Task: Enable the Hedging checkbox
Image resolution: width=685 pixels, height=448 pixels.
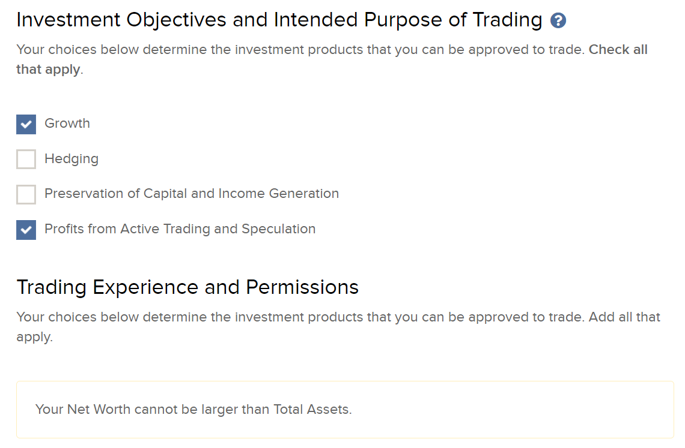Action: (26, 159)
